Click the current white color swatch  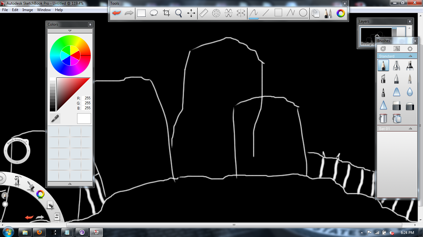point(84,118)
